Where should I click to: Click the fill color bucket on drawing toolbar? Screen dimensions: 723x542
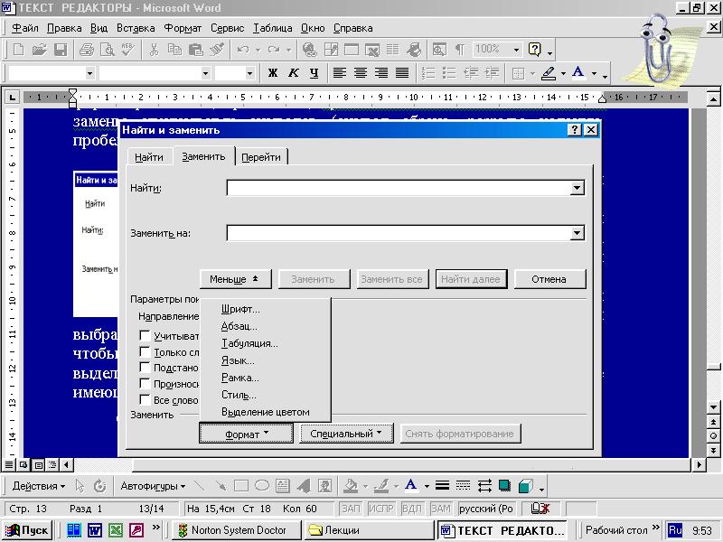tap(352, 486)
